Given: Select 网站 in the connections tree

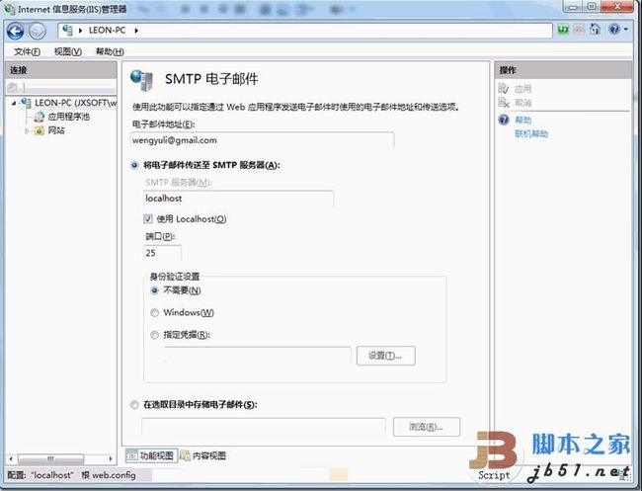Looking at the screenshot, I should click(56, 130).
